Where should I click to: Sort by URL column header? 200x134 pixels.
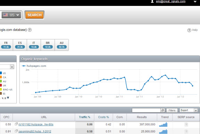tap(44, 117)
